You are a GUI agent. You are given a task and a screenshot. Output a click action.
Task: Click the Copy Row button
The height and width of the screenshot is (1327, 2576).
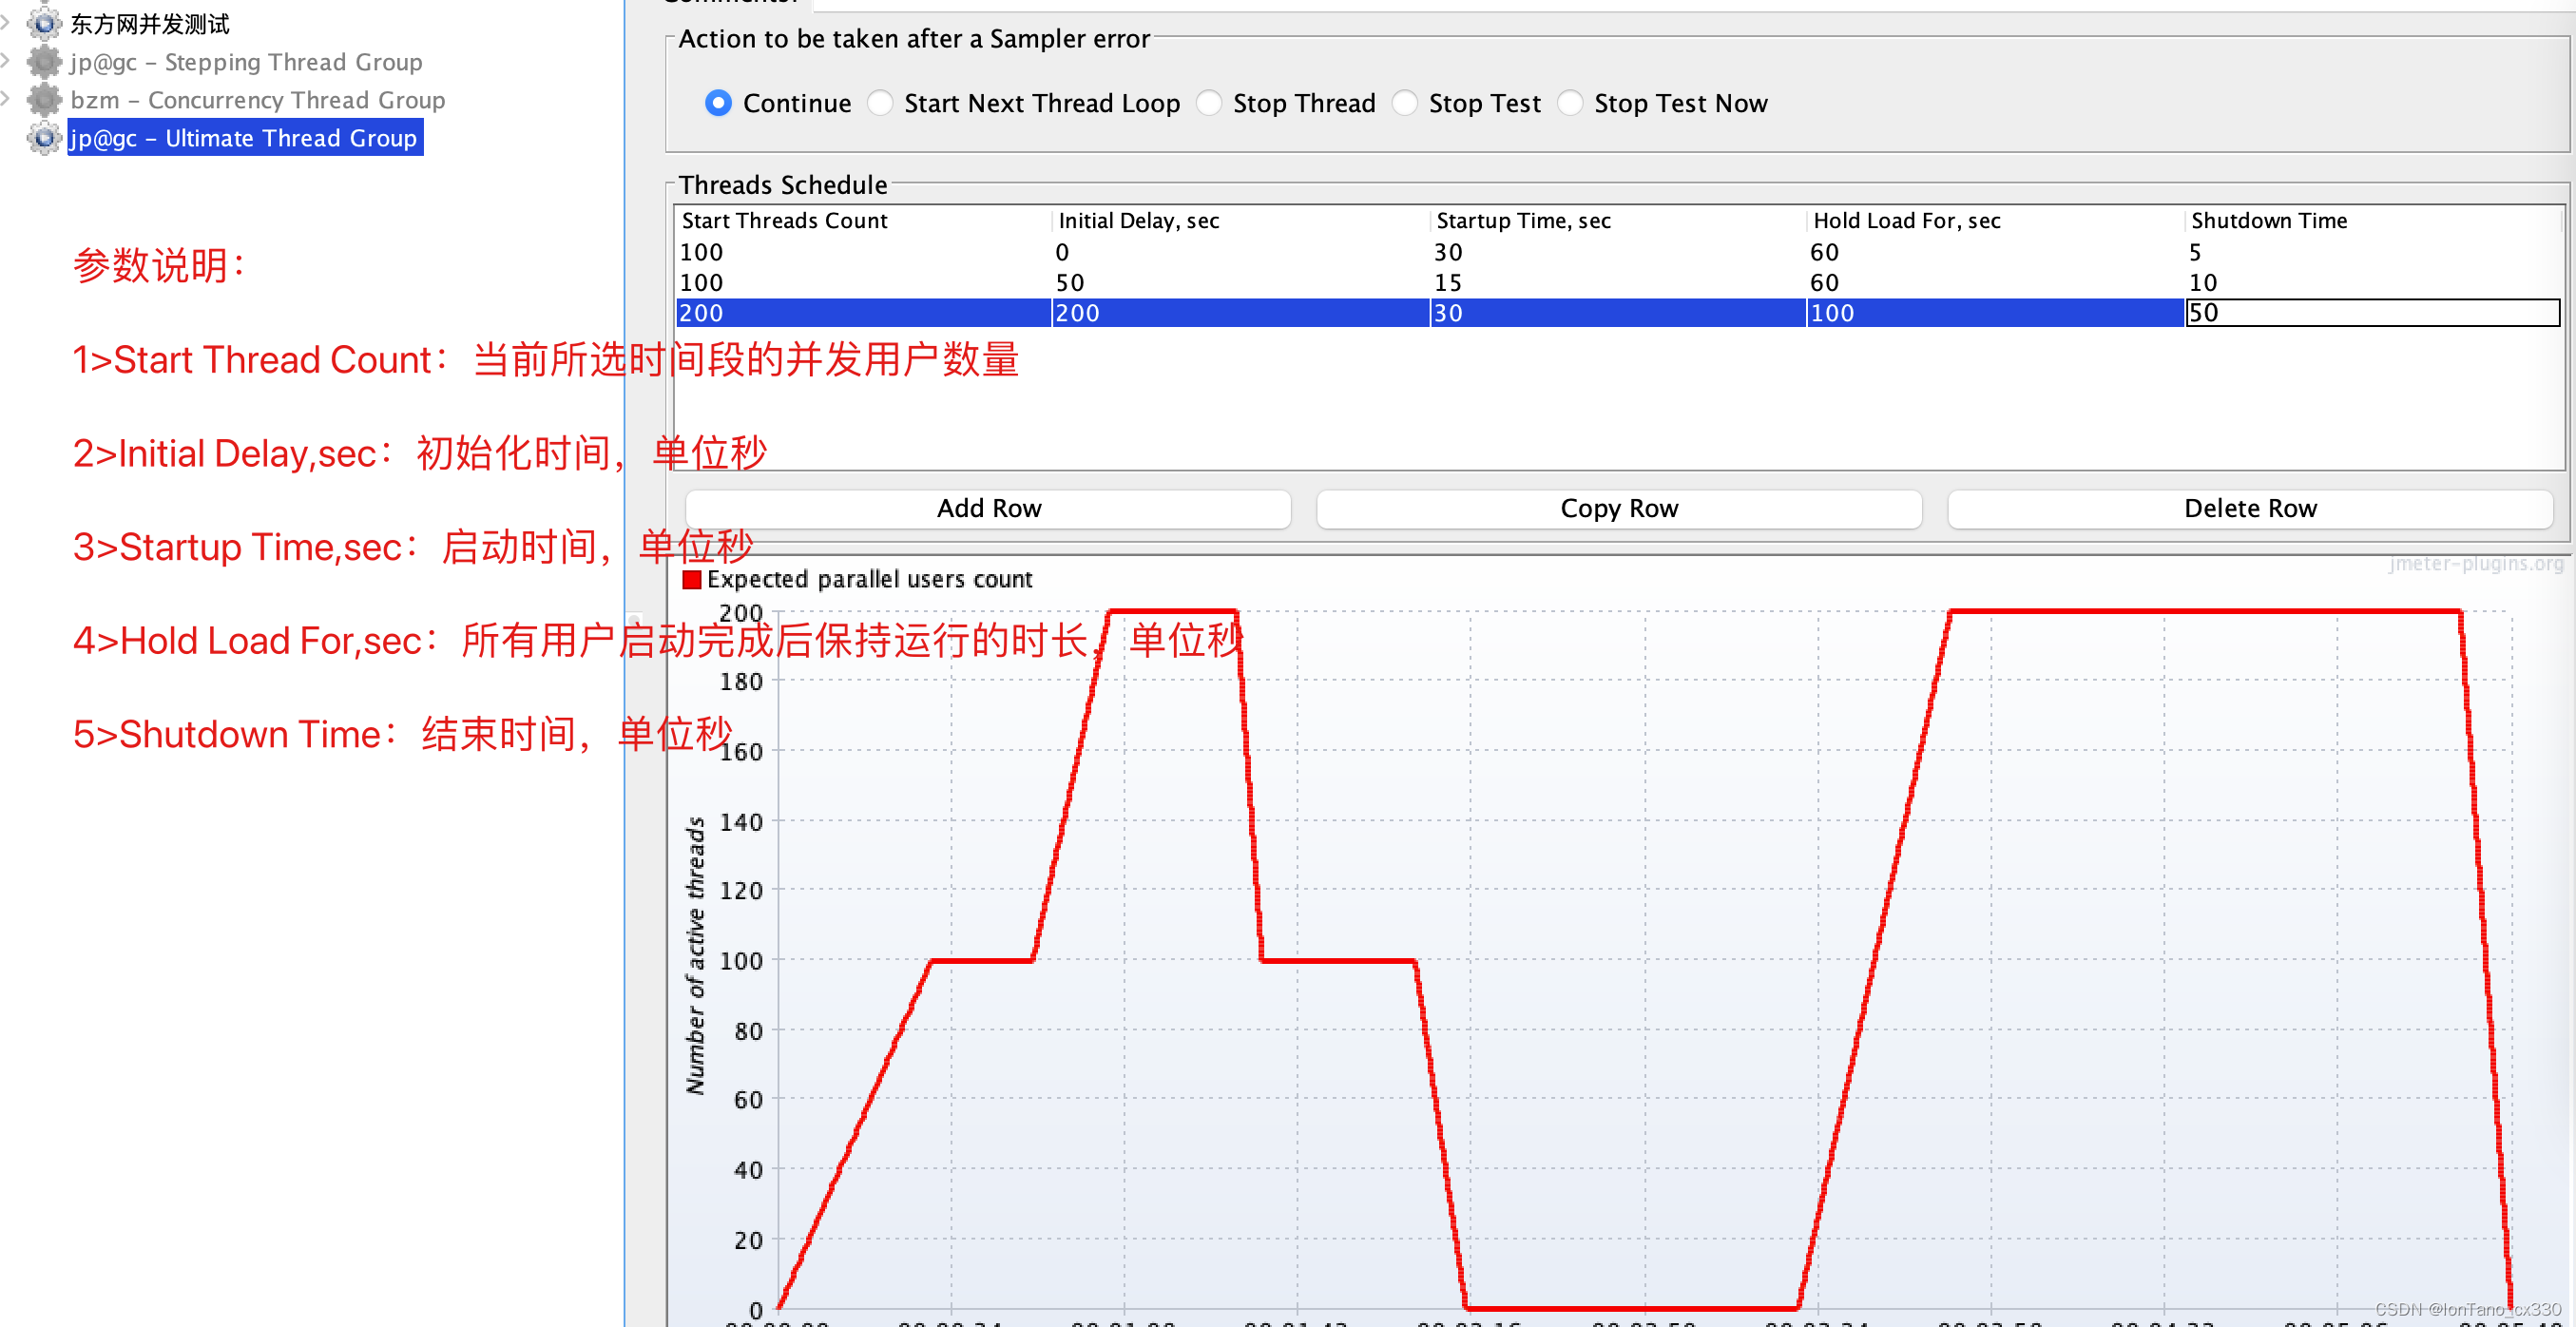tap(1618, 508)
